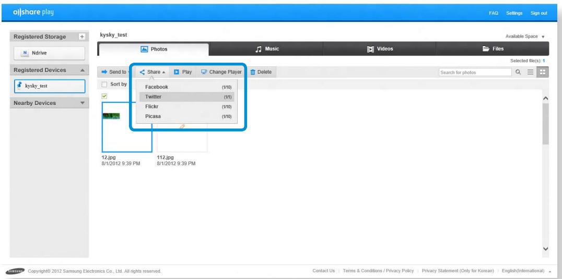
Task: Switch to the Photos tab
Action: pos(154,49)
